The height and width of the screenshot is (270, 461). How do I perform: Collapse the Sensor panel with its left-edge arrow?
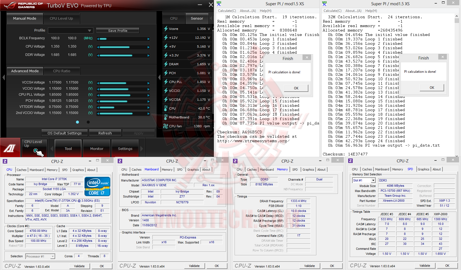tap(159, 77)
